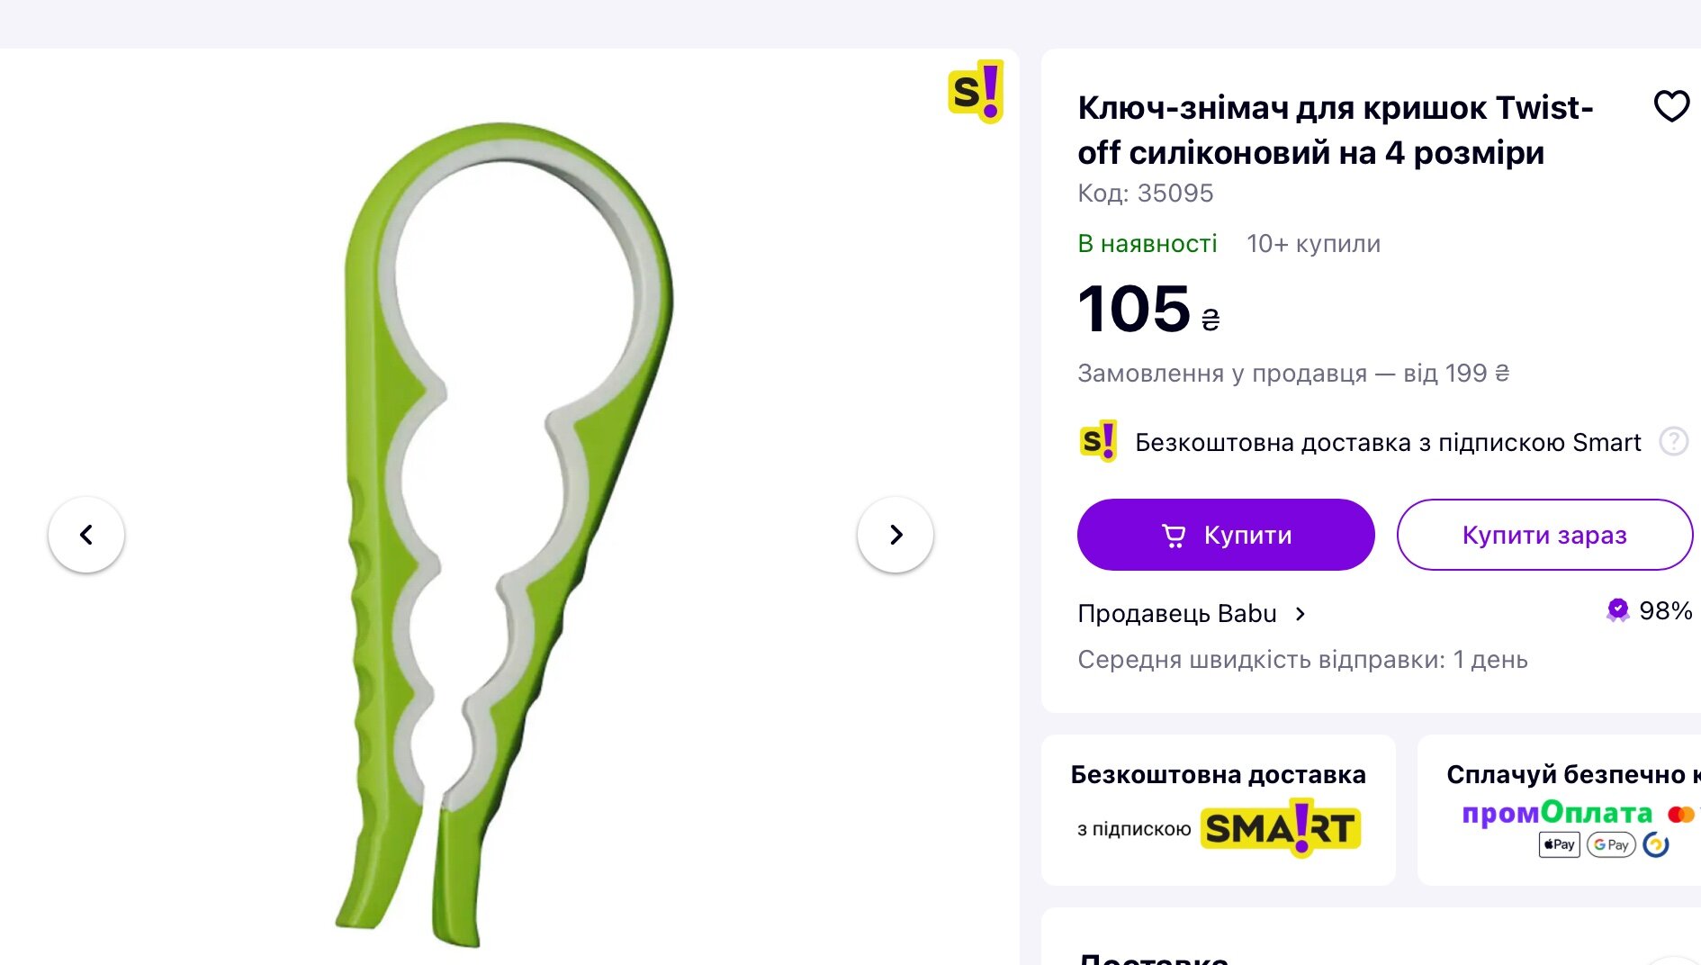Click the product title Ключ-знімач для кришок
This screenshot has height=965, width=1701.
(x=1336, y=130)
